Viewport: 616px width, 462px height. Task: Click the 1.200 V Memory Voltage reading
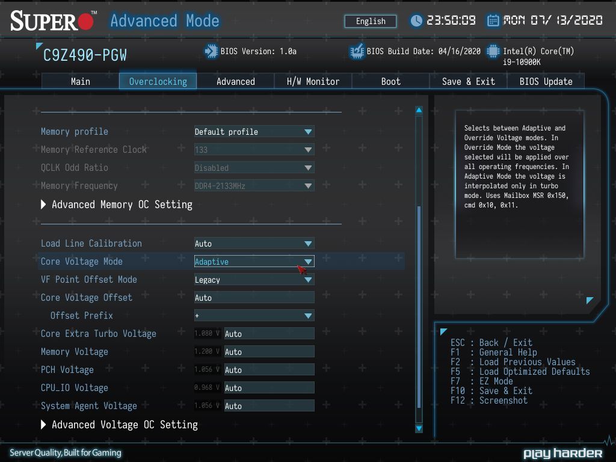[x=207, y=351]
